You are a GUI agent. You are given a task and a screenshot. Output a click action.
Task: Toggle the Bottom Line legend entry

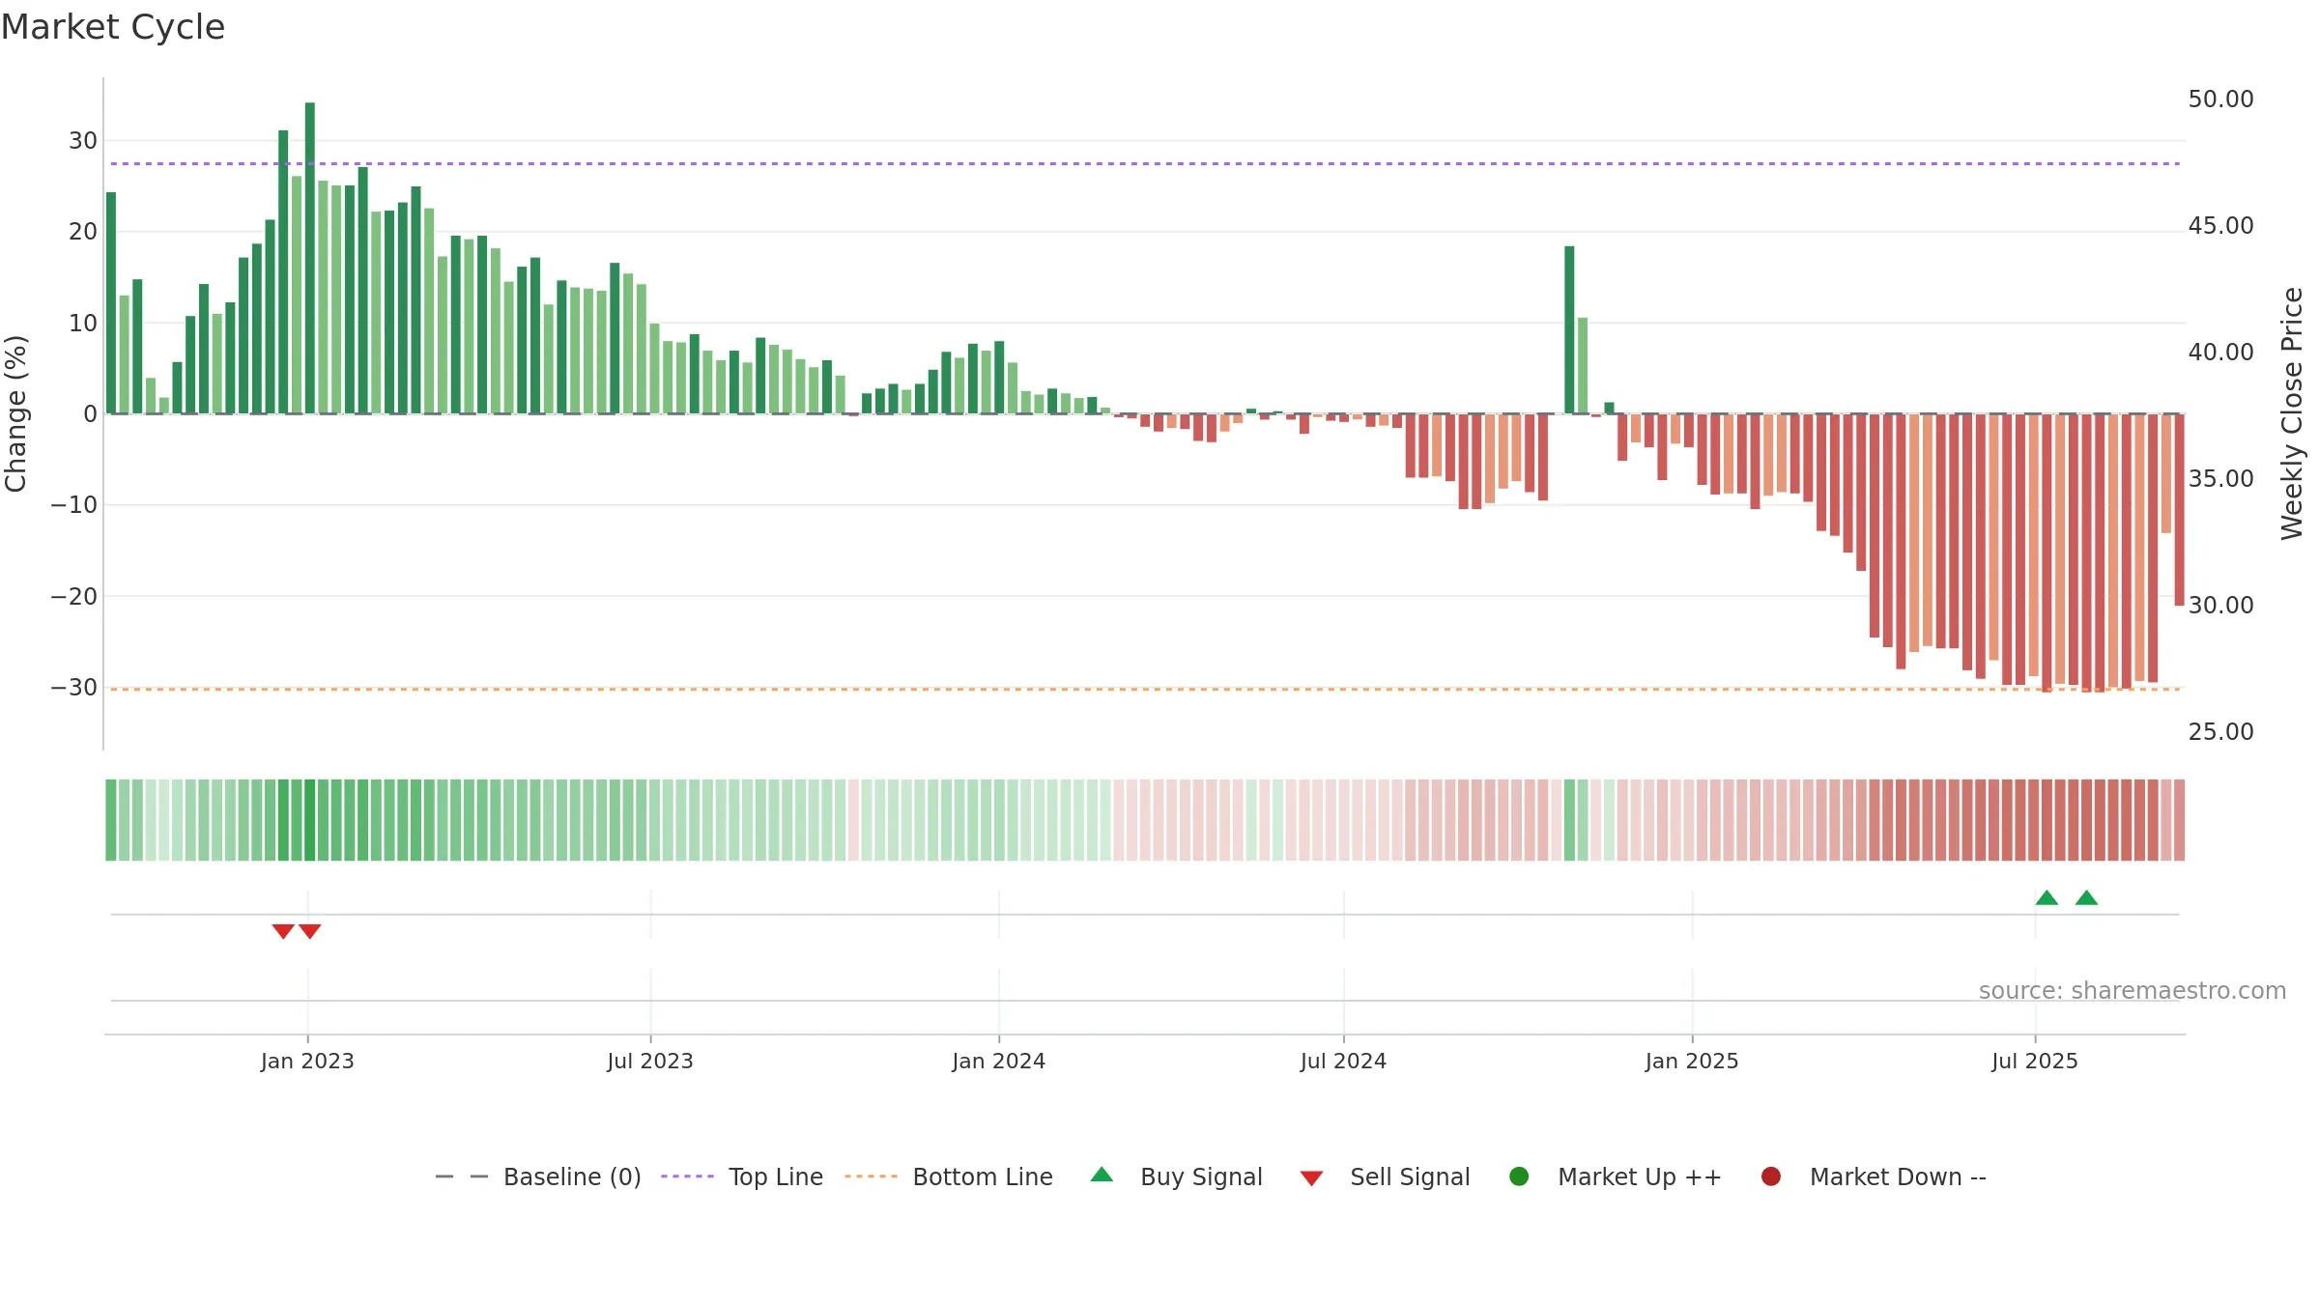(949, 1176)
